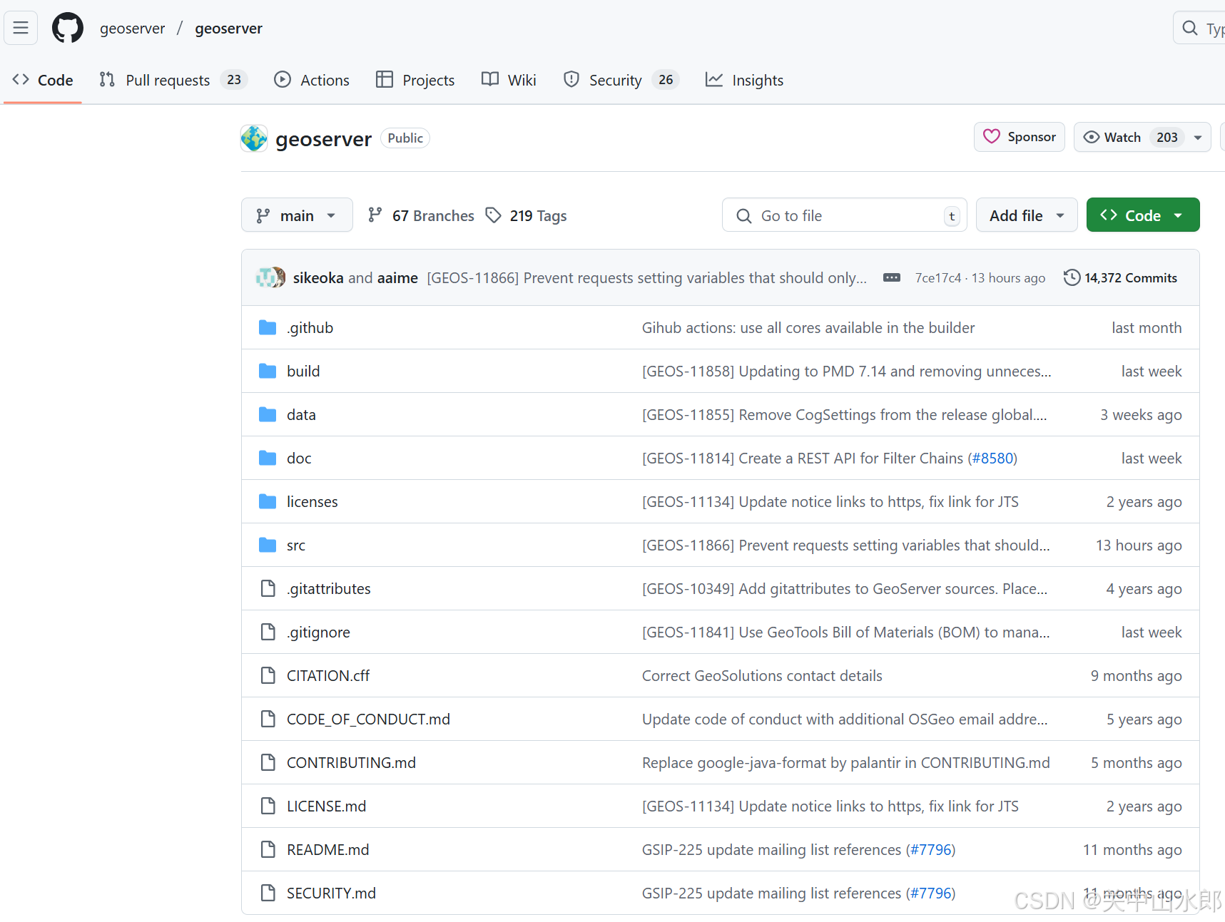Open the Security tab showing 26 alerts
The image size is (1225, 922).
[x=615, y=80]
